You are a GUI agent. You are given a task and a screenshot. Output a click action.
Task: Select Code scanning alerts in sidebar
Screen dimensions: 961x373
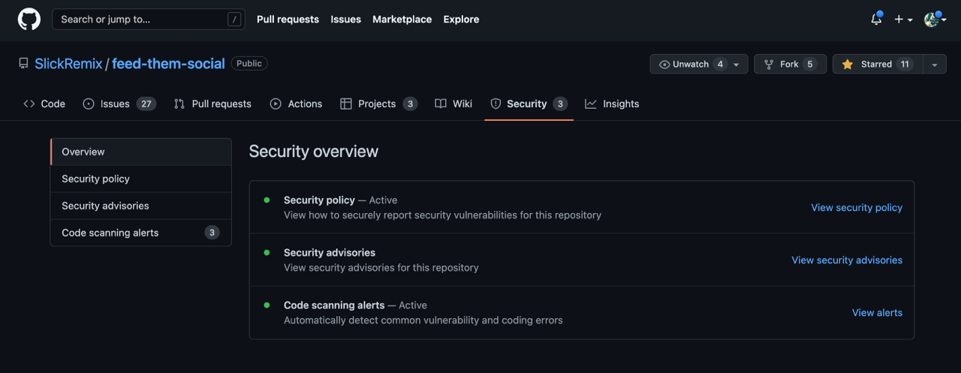141,233
